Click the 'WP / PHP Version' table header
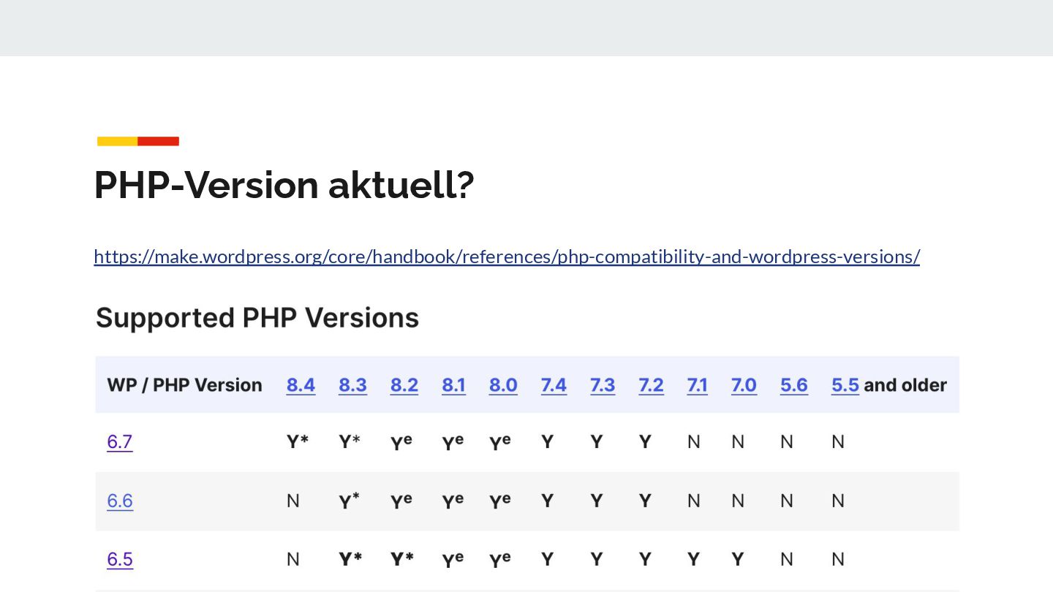1053x592 pixels. pos(184,385)
